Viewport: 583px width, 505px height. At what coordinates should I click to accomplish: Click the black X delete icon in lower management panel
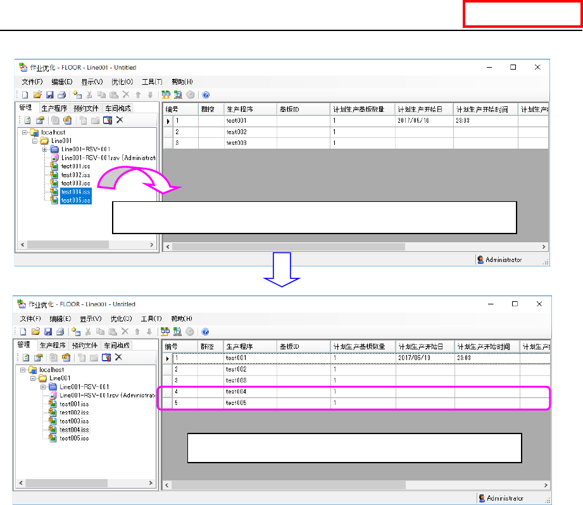pyautogui.click(x=118, y=357)
